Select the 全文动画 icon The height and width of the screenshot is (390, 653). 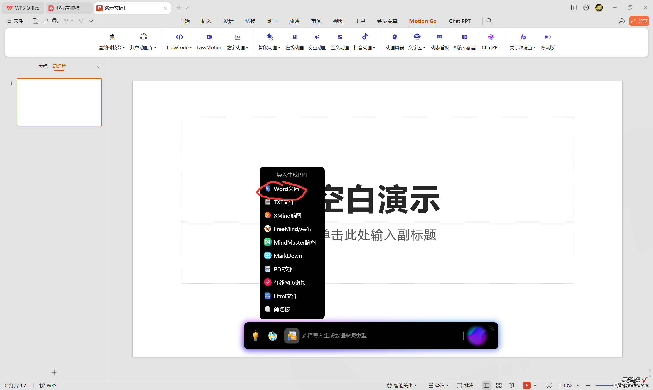tap(340, 37)
